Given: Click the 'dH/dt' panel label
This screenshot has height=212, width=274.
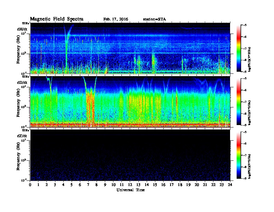Looking at the screenshot, I should 22,29.
